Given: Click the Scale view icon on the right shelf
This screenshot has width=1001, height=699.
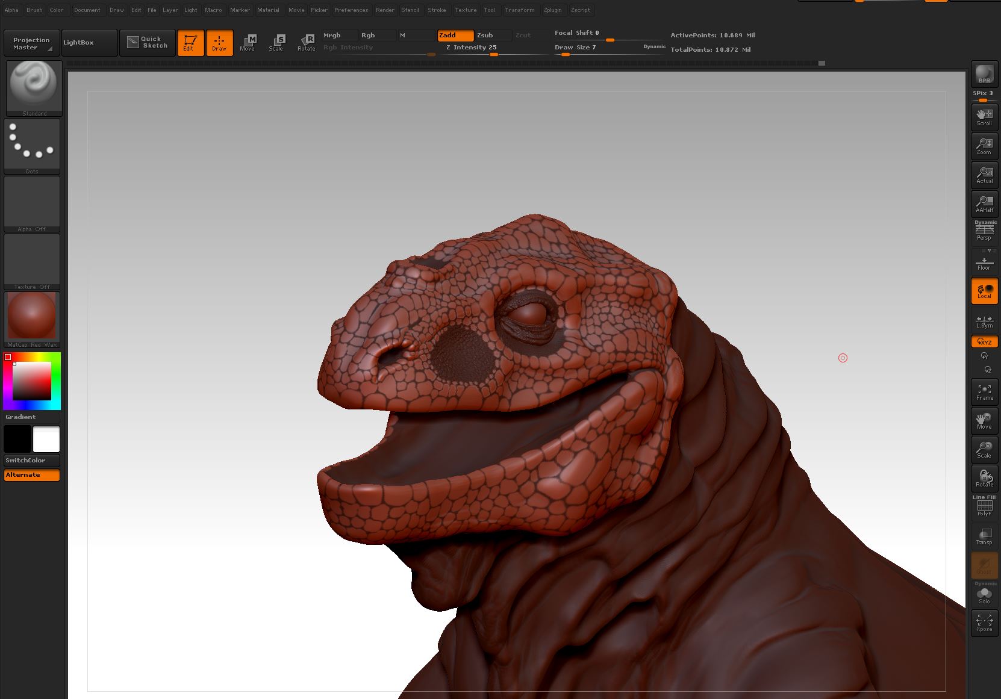Looking at the screenshot, I should [984, 450].
